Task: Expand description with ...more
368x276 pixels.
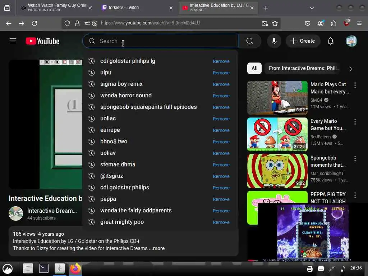Action: click(x=157, y=248)
